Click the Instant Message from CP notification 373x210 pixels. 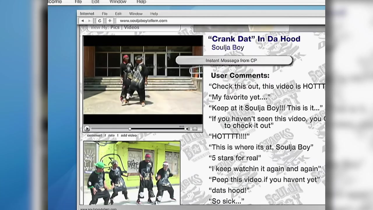234,60
